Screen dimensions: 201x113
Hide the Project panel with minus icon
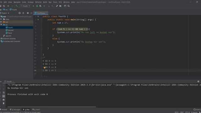31,13
